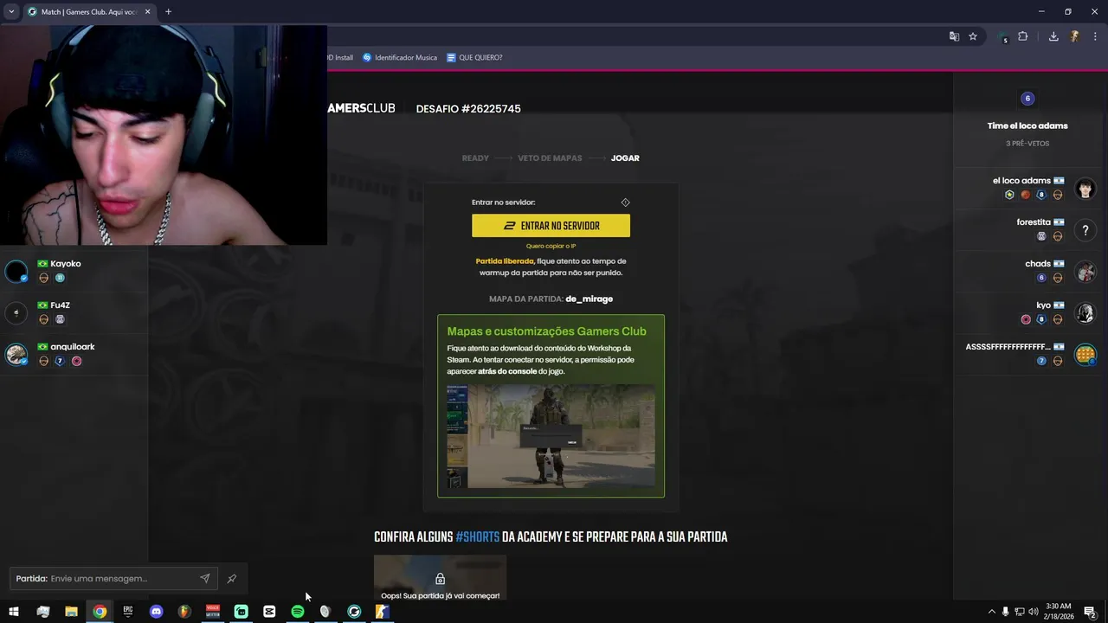This screenshot has width=1108, height=623.
Task: Open Spotify from the taskbar
Action: click(x=298, y=612)
